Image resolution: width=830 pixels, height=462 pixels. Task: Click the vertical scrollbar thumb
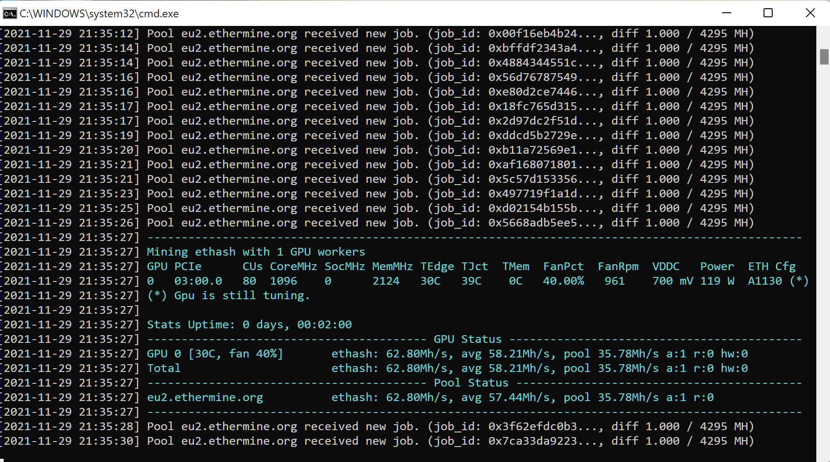(x=824, y=57)
